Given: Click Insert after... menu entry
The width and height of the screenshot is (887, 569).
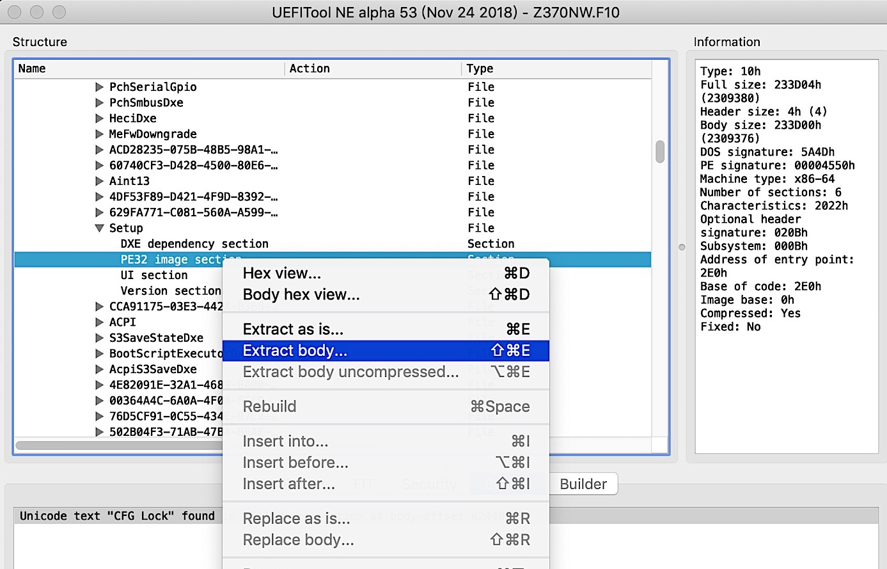Looking at the screenshot, I should [x=386, y=484].
